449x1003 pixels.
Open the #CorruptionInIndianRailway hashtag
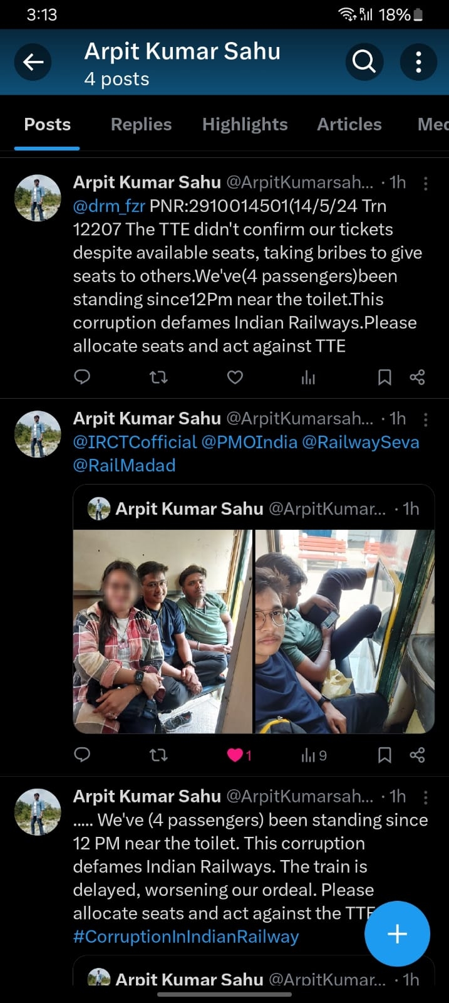tap(186, 937)
